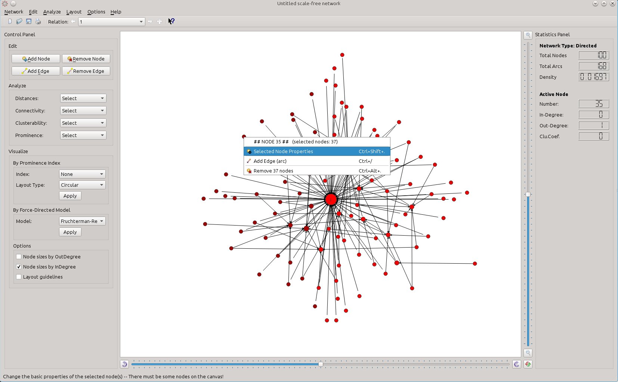Screen dimensions: 618x382
Task: Click the print network icon
Action: click(38, 22)
